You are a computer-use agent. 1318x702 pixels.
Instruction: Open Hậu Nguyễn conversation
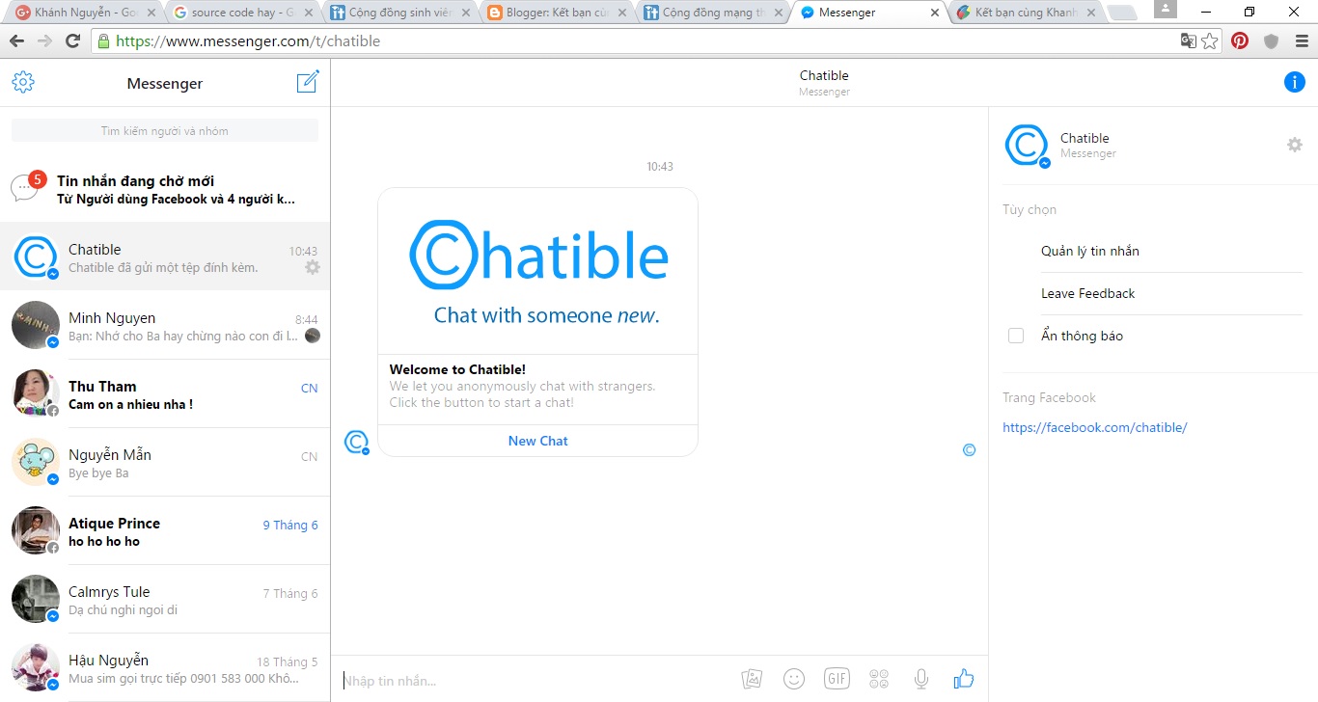click(x=165, y=667)
